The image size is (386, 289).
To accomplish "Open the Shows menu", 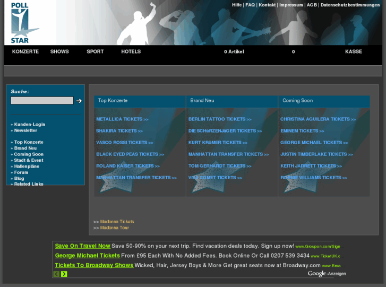I will pos(59,51).
